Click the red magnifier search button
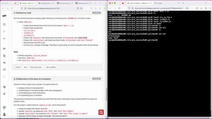This screenshot has width=212, height=119. point(101,112)
